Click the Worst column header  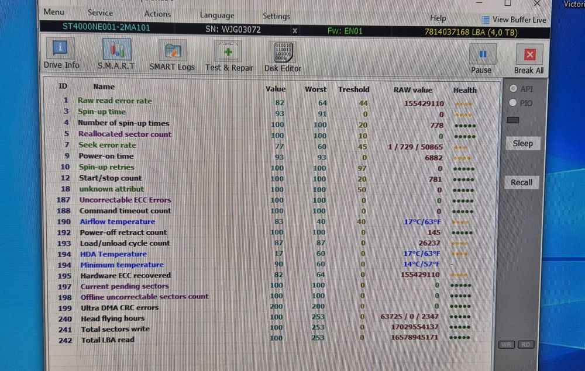(315, 89)
